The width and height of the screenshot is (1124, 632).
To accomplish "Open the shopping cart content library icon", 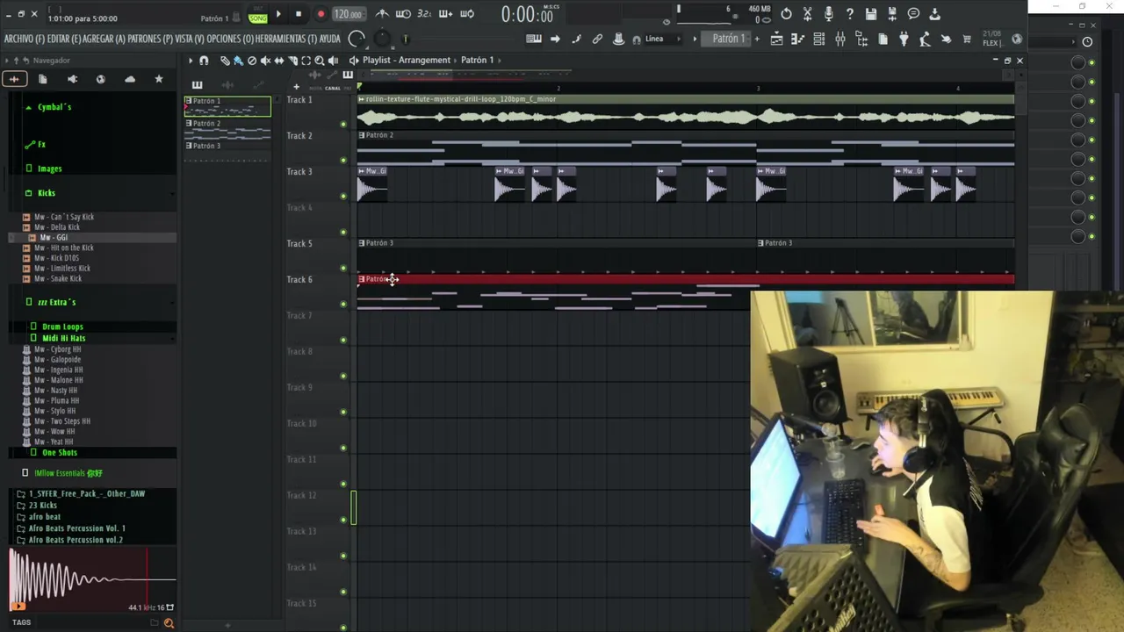I will [x=967, y=39].
